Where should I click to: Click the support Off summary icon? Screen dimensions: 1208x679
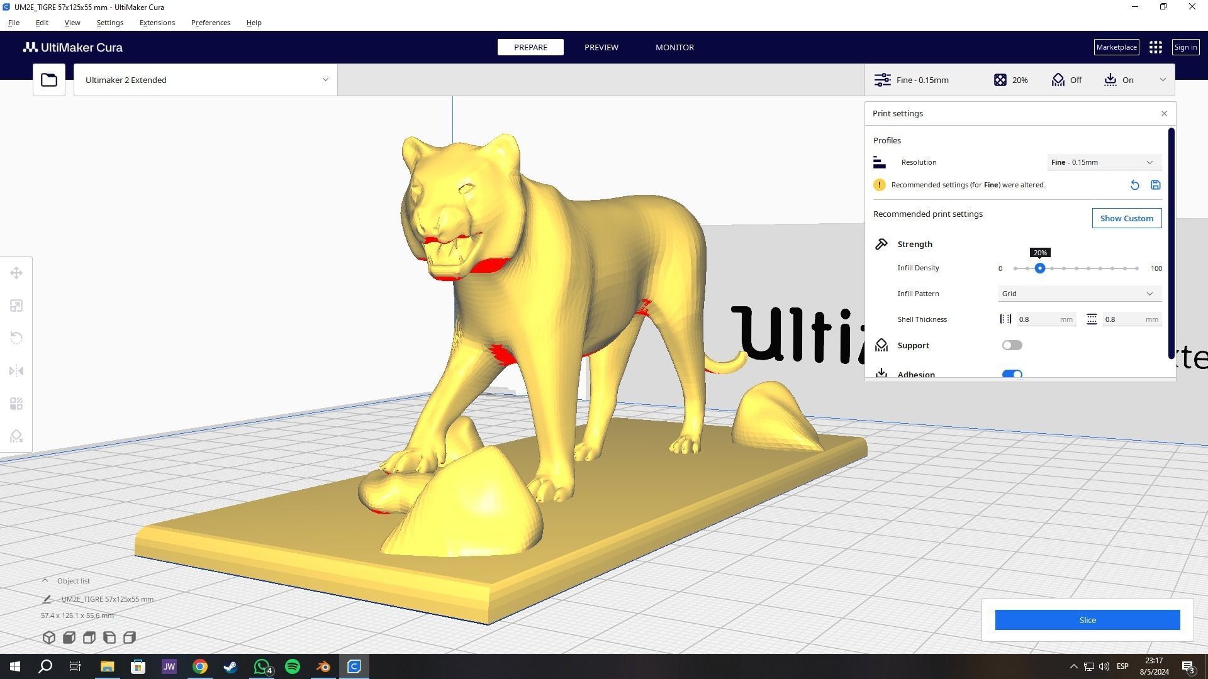point(1058,80)
